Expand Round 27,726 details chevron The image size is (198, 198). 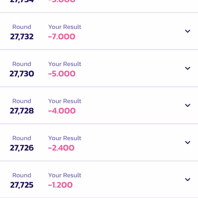tap(187, 143)
